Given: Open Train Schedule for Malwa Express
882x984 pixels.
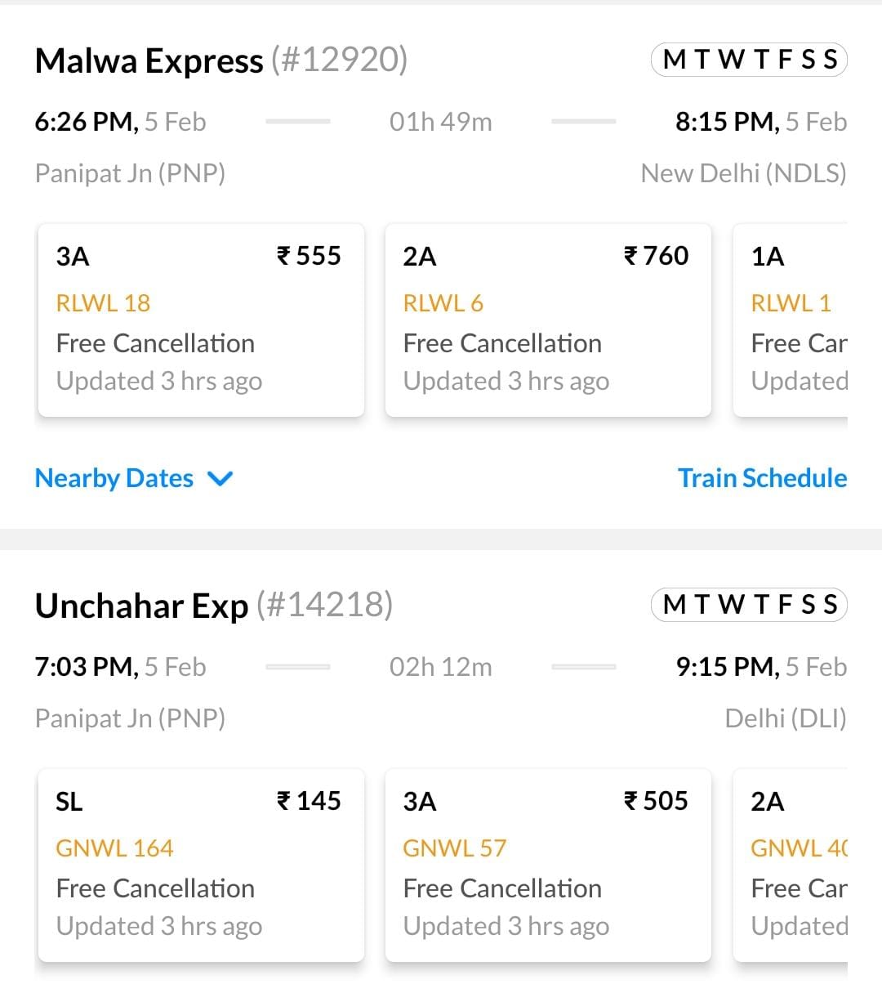Looking at the screenshot, I should (762, 478).
